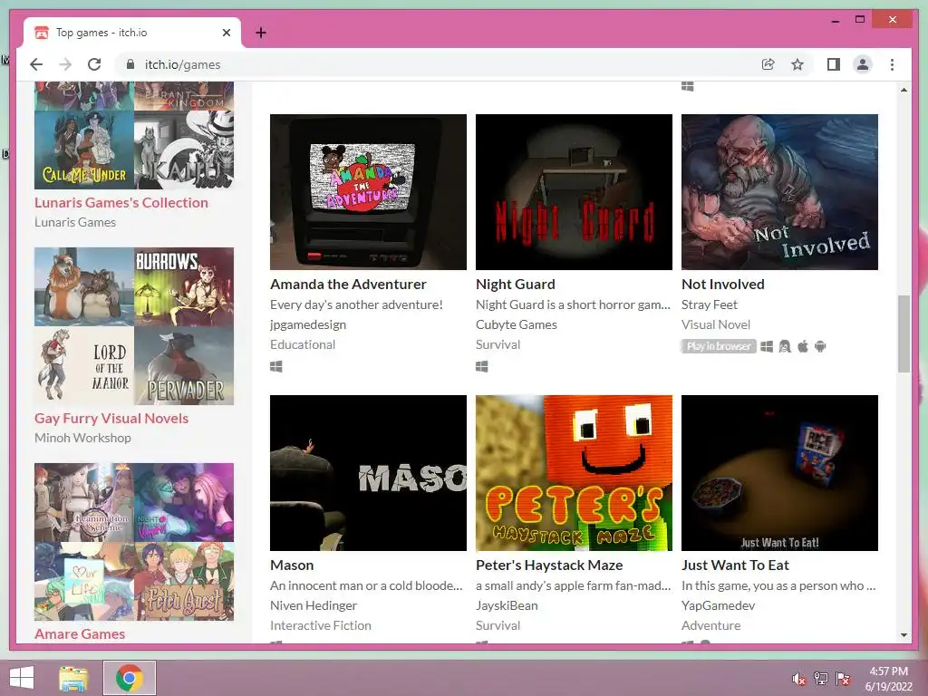Open Just Want To Eat cover
The width and height of the screenshot is (928, 696).
coord(779,473)
